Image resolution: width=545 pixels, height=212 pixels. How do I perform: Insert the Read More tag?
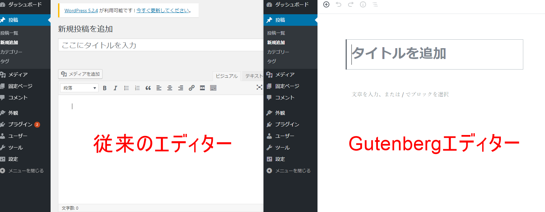202,88
